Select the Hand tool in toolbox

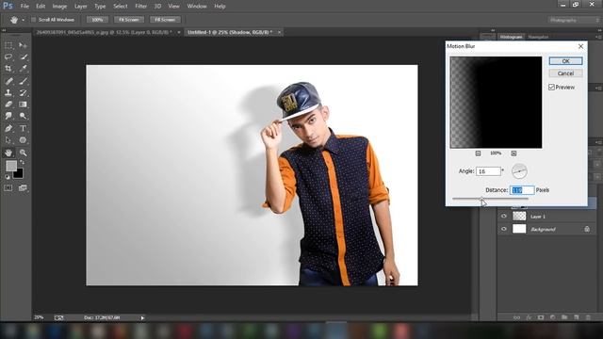(8, 153)
